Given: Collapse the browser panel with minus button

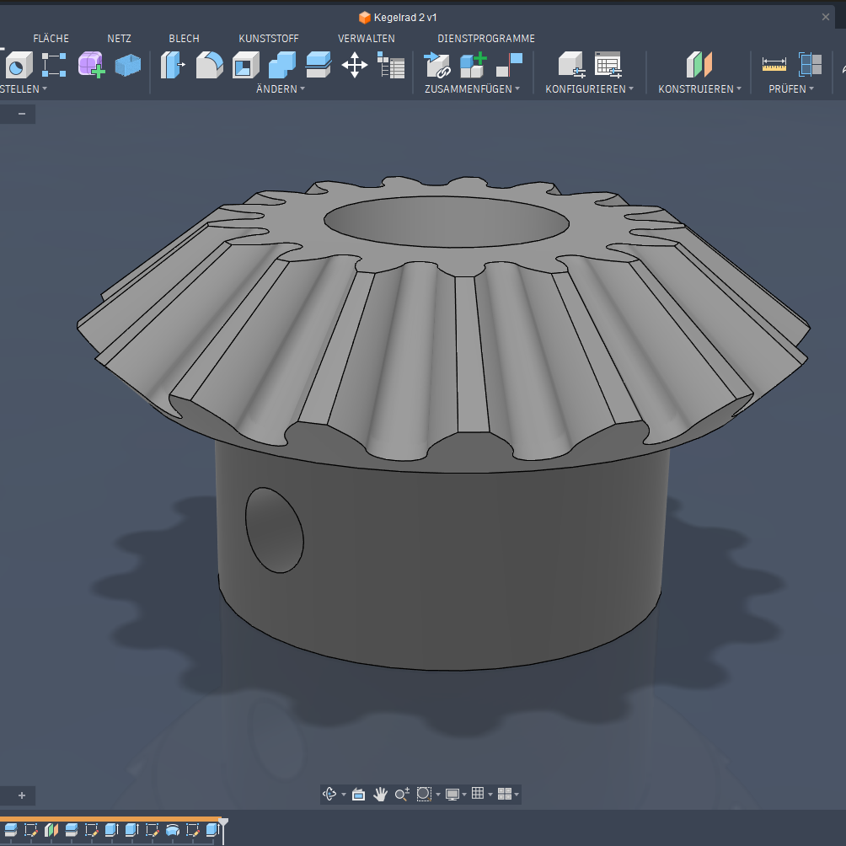Looking at the screenshot, I should (22, 114).
